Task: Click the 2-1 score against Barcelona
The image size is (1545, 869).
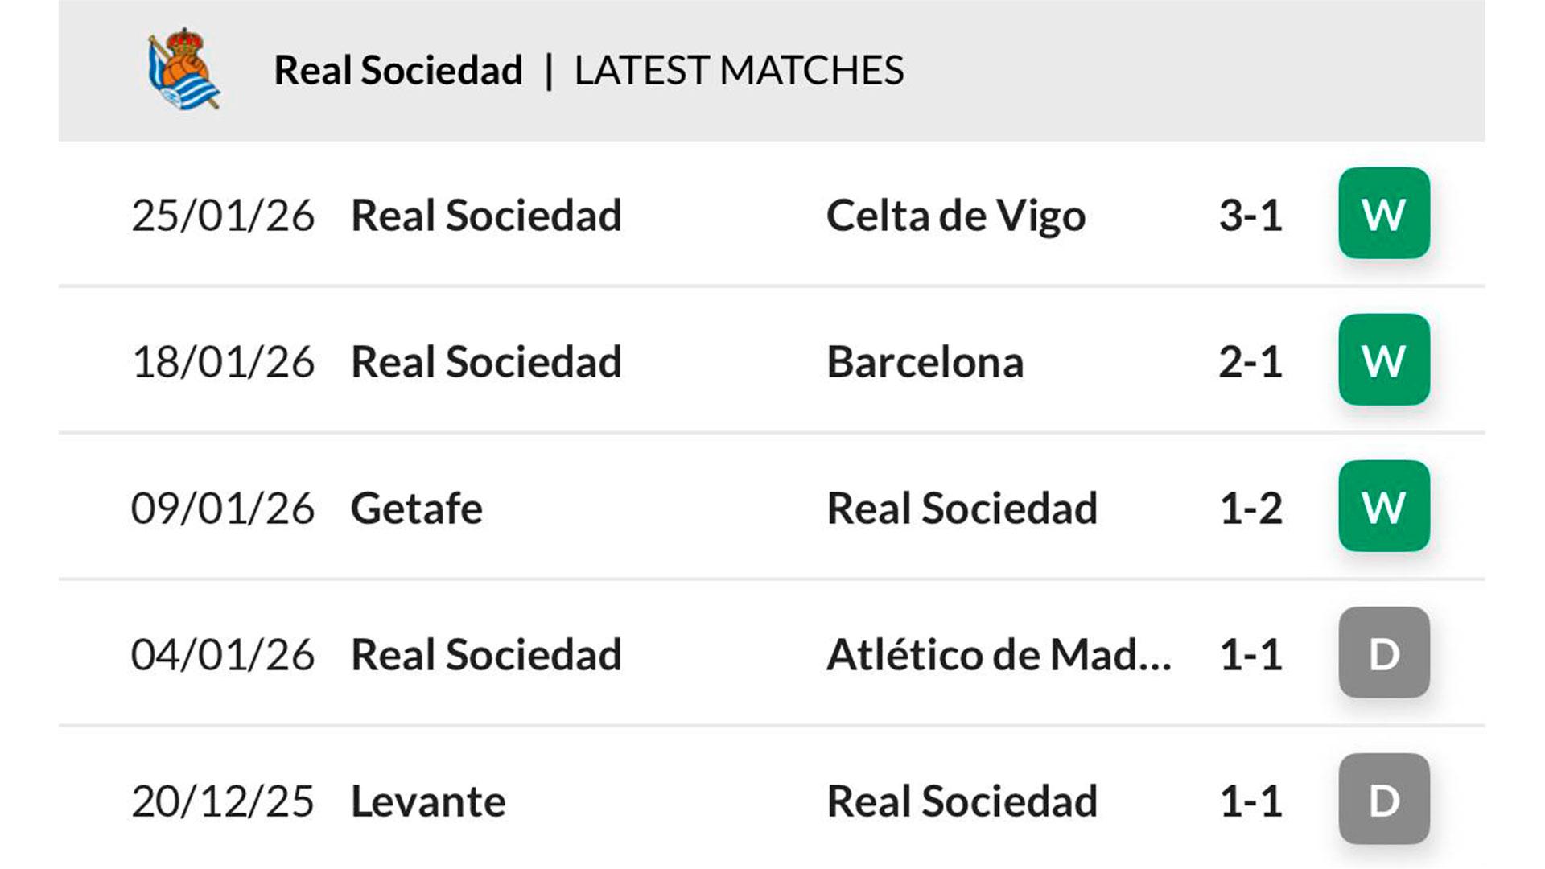Action: tap(1250, 362)
